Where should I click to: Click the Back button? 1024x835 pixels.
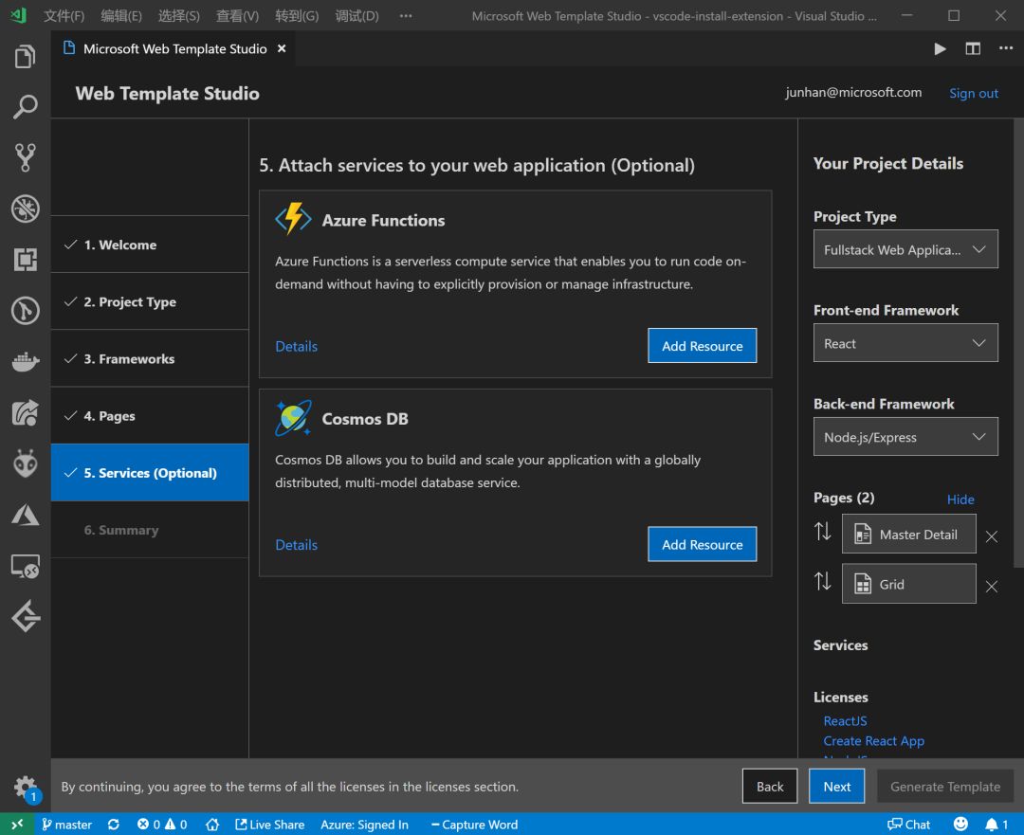(x=769, y=787)
